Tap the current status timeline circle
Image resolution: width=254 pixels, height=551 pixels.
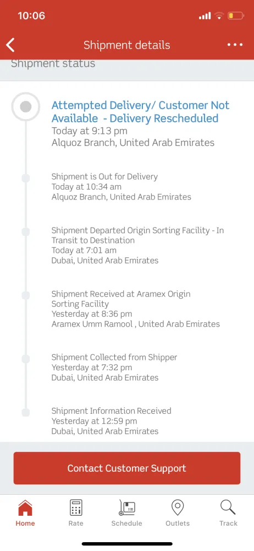pos(26,106)
